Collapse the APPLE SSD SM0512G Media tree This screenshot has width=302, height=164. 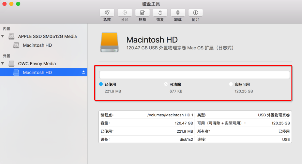tap(3, 36)
